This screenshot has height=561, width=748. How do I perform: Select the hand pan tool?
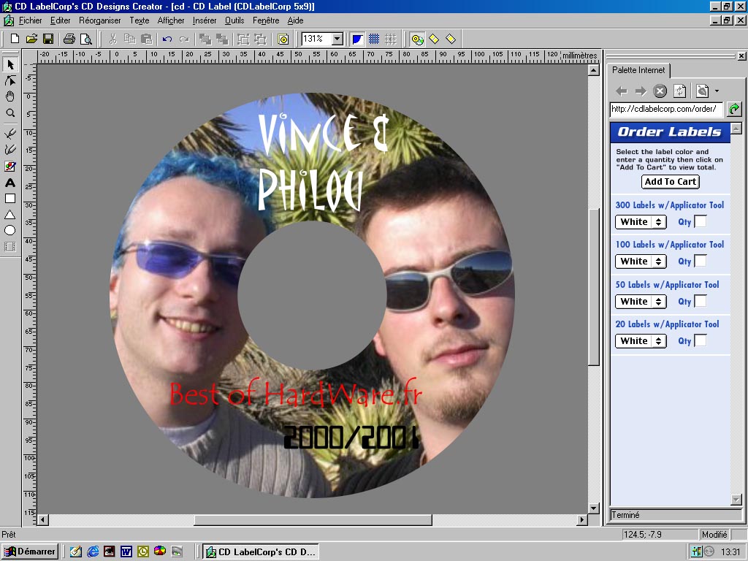click(10, 97)
